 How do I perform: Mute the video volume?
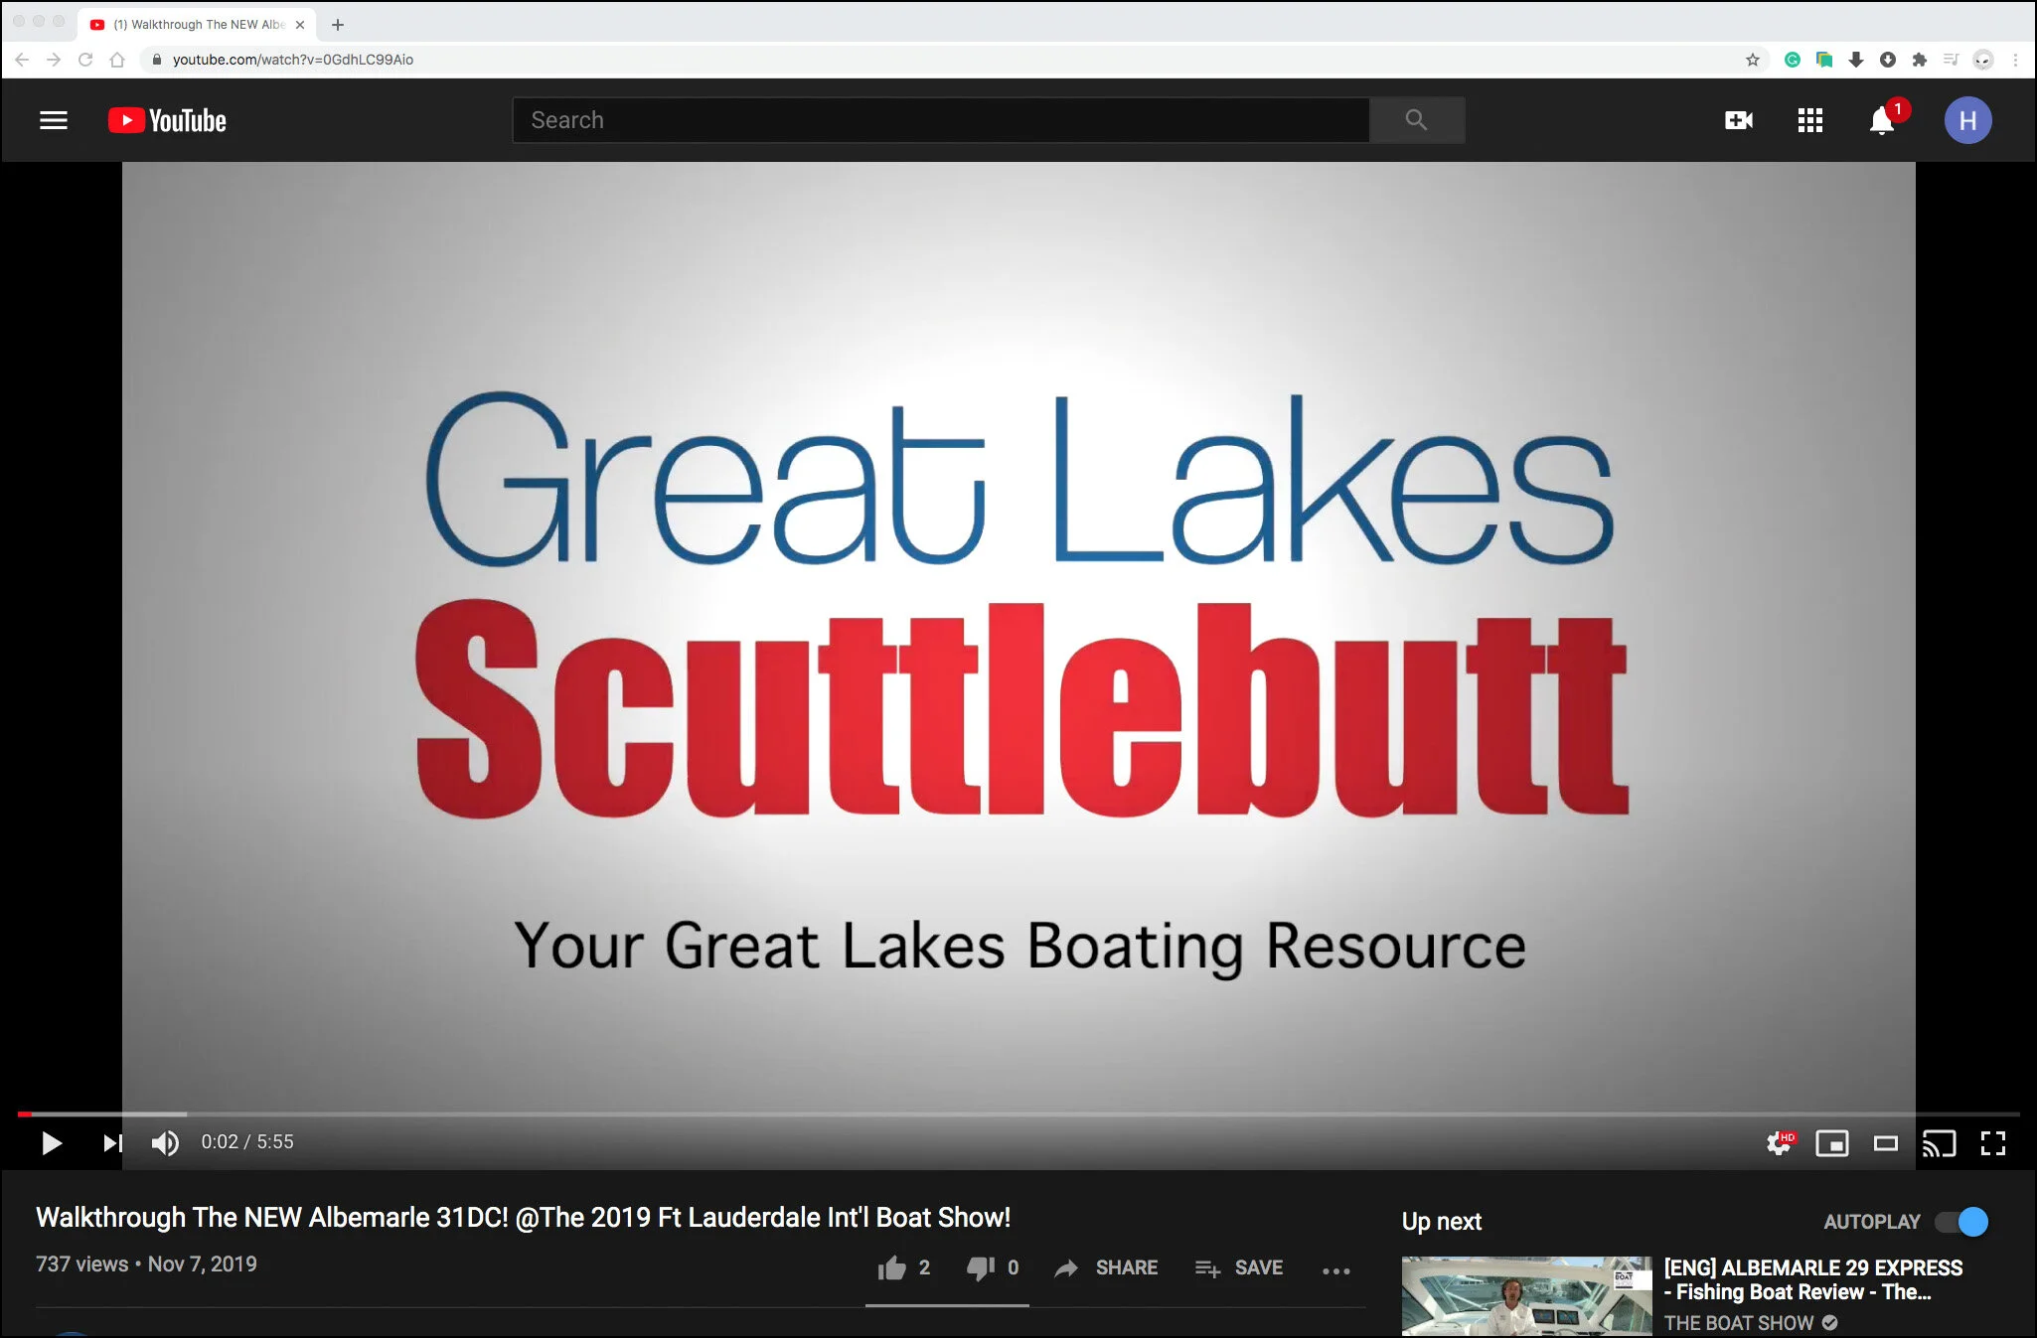pos(165,1142)
